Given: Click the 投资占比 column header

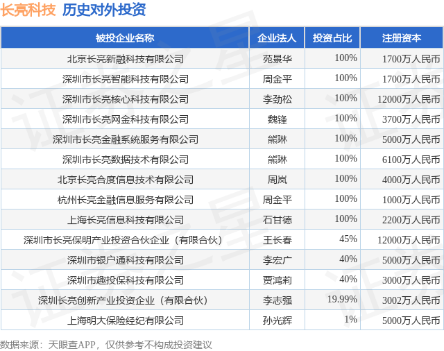Looking at the screenshot, I should point(332,37).
